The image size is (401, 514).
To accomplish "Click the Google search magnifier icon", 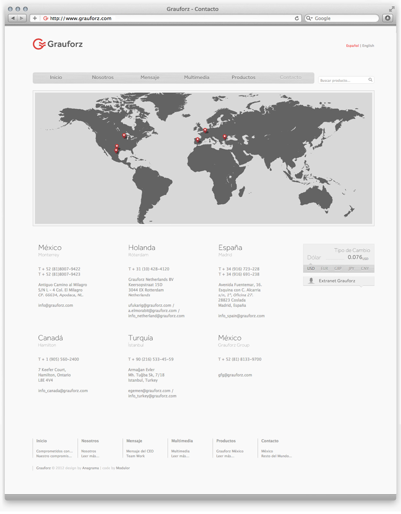I will 309,18.
